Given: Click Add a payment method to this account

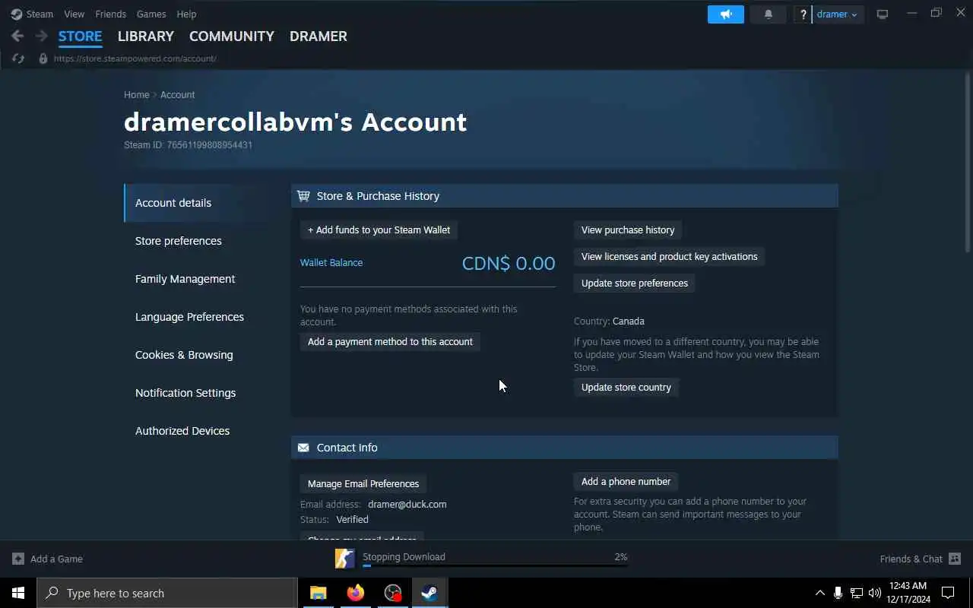Looking at the screenshot, I should pos(390,341).
